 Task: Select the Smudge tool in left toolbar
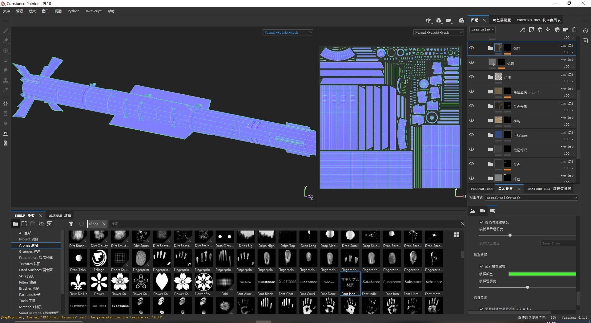6,70
